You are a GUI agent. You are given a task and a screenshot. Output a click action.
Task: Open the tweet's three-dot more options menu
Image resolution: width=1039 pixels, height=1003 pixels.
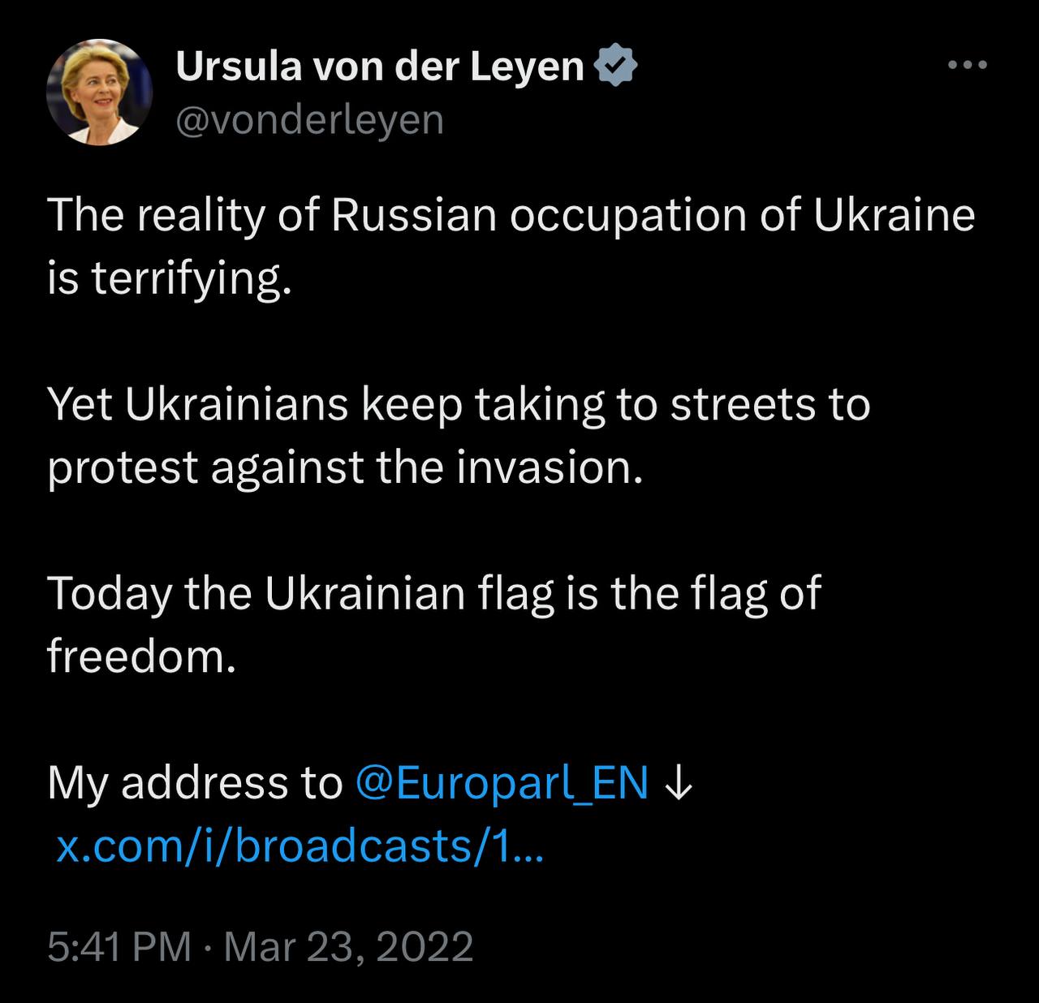(x=968, y=65)
